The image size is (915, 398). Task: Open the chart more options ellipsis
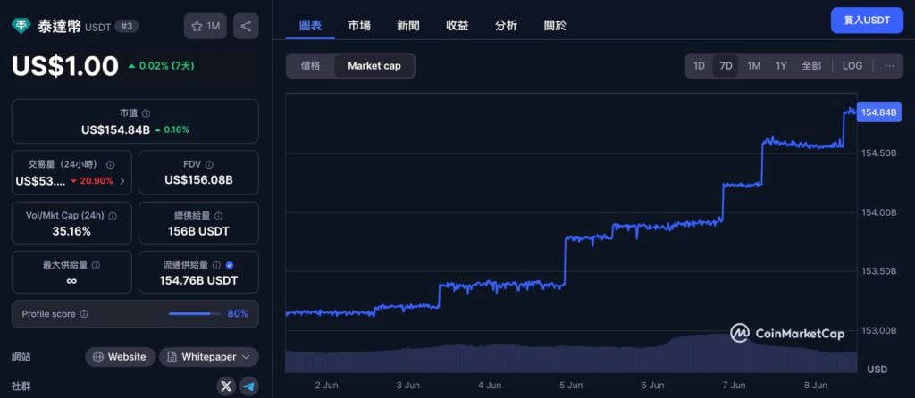pyautogui.click(x=889, y=66)
